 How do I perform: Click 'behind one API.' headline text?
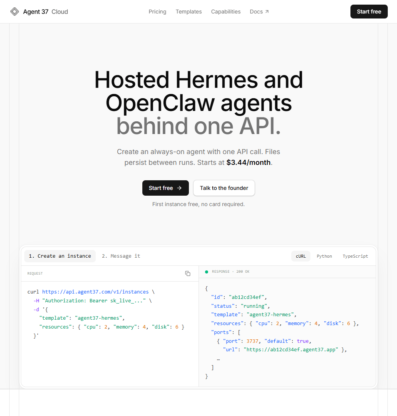[198, 126]
